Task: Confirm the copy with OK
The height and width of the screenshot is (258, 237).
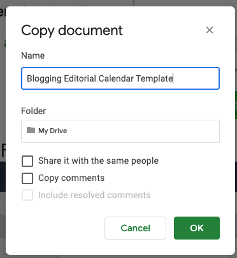Action: (197, 228)
